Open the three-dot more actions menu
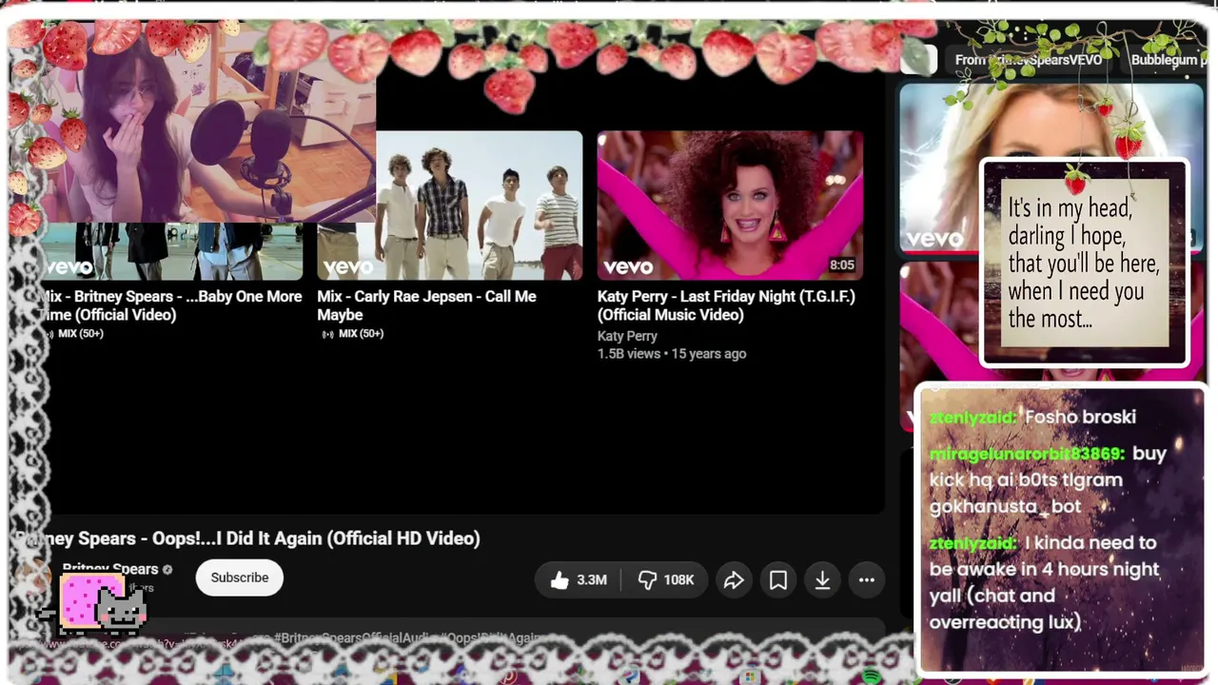This screenshot has height=685, width=1218. point(867,579)
